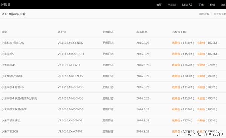226x138 pixels.
Task: Open 更新日志 for 小米手机5
Action: pos(108,54)
